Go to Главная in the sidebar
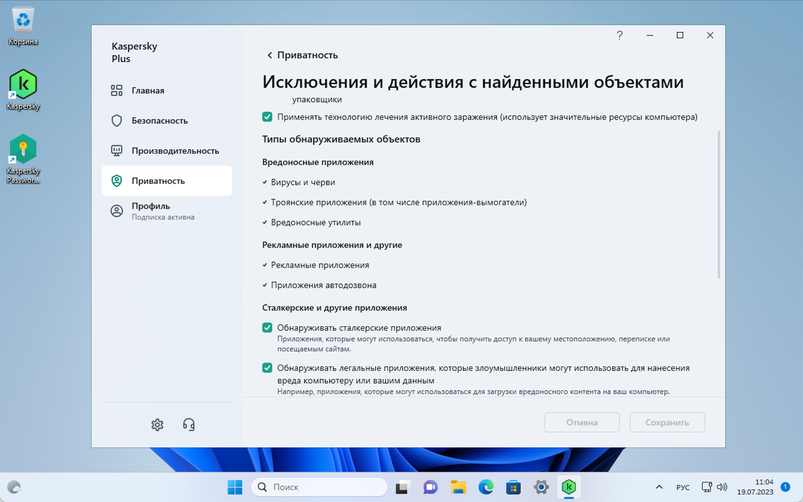803x502 pixels. (167, 91)
